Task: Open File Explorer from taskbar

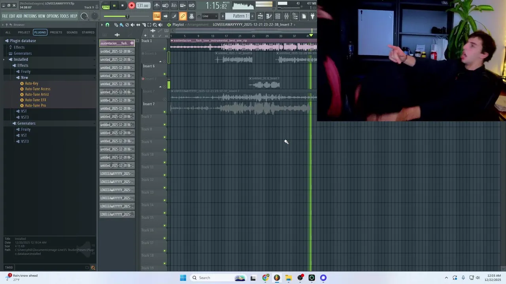Action: coord(289,278)
